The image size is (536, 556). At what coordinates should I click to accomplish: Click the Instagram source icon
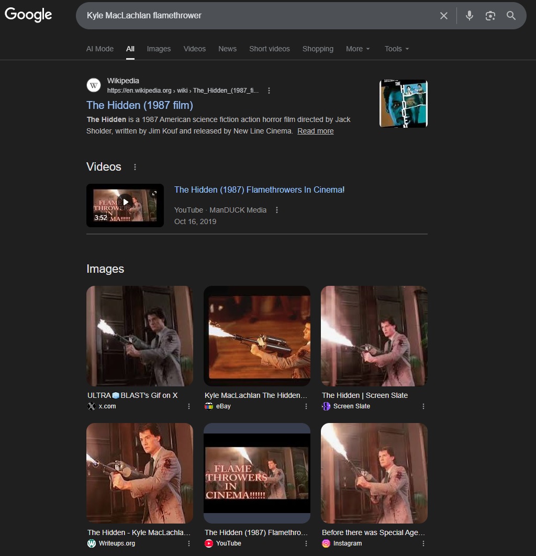tap(326, 543)
